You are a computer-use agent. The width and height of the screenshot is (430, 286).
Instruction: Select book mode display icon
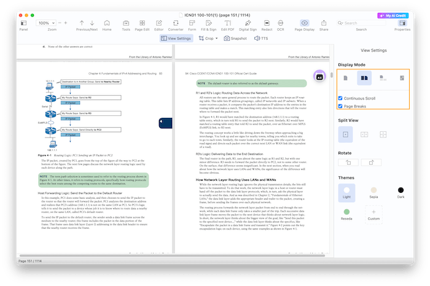click(x=383, y=78)
